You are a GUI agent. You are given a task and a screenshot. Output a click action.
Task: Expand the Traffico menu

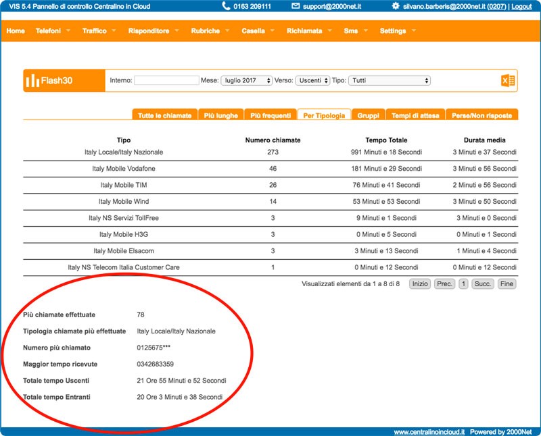point(99,30)
